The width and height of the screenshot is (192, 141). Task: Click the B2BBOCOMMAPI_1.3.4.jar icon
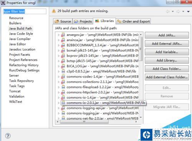pos(63,45)
